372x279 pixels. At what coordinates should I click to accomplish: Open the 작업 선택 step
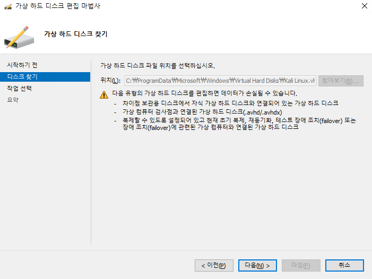click(19, 88)
